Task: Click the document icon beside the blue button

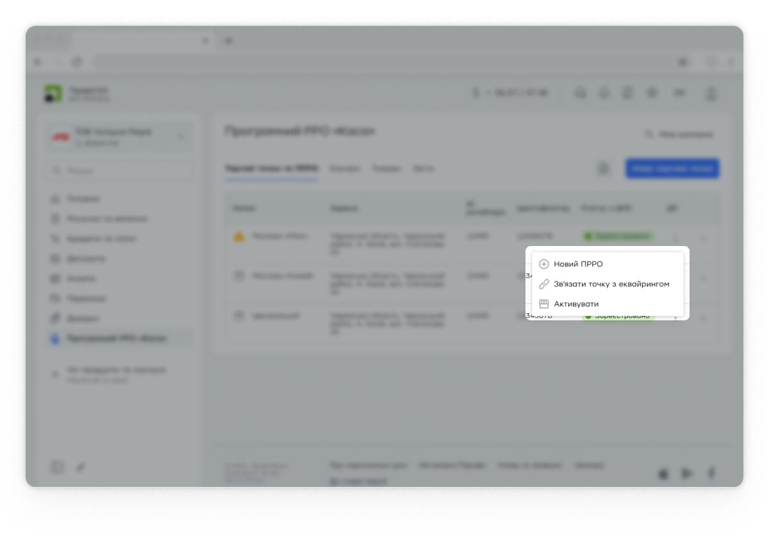Action: (x=603, y=169)
